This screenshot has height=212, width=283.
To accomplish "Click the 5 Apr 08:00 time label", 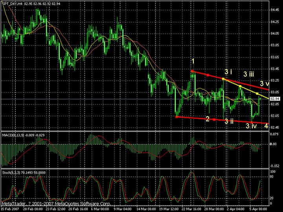I will pos(259,209).
